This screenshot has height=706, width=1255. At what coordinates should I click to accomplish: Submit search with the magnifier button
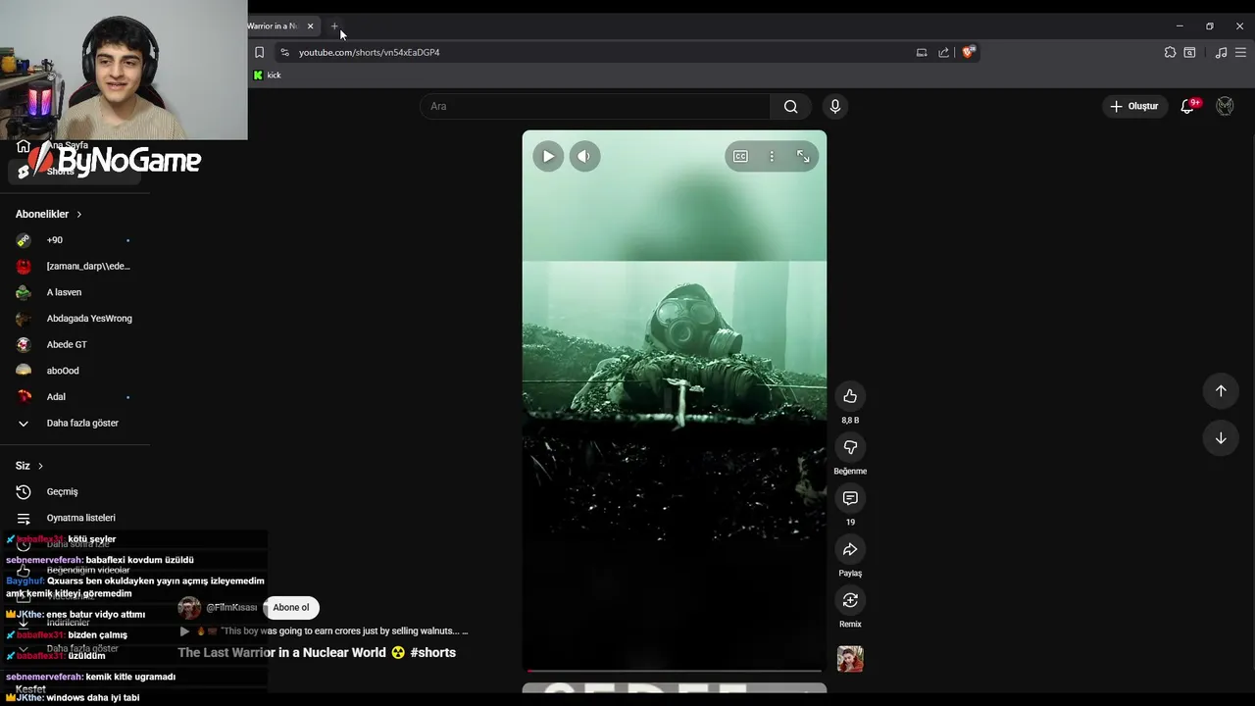coord(791,106)
